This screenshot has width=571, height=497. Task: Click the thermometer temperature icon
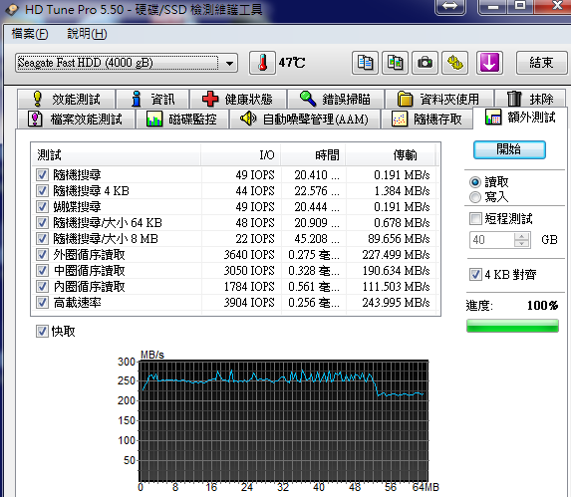[x=262, y=63]
